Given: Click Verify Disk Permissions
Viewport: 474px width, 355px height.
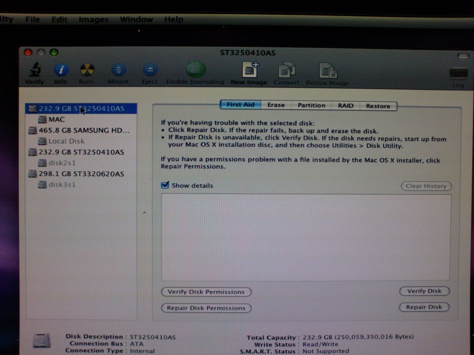Looking at the screenshot, I should [206, 292].
